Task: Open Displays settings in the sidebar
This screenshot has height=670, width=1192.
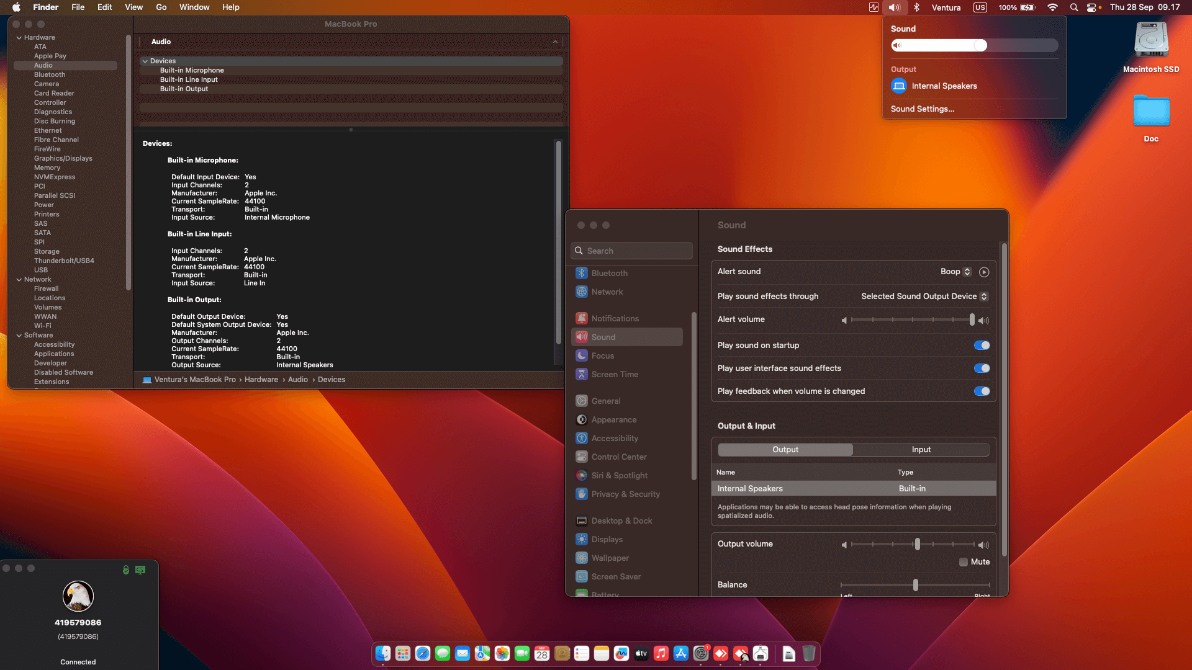Action: point(607,539)
